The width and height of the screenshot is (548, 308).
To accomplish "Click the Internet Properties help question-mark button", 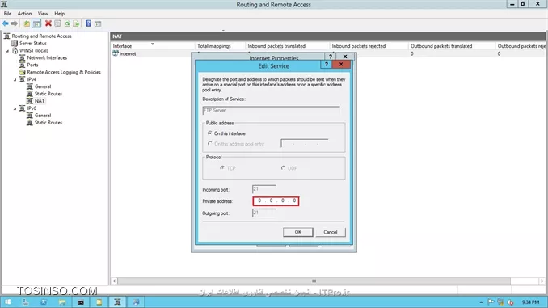I will pyautogui.click(x=331, y=57).
